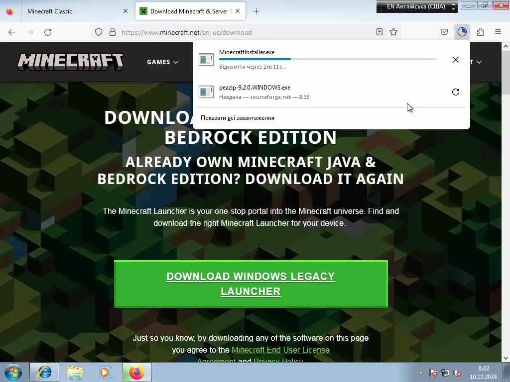Click the Privacy Policy link
The image size is (510, 382).
tap(278, 360)
